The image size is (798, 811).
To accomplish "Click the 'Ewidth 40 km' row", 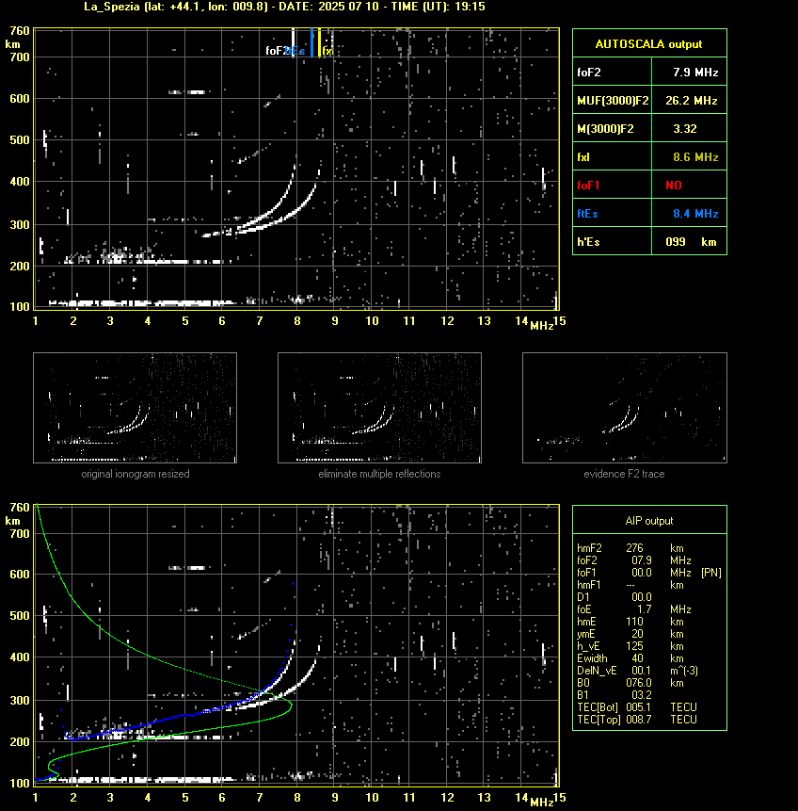I will [630, 658].
